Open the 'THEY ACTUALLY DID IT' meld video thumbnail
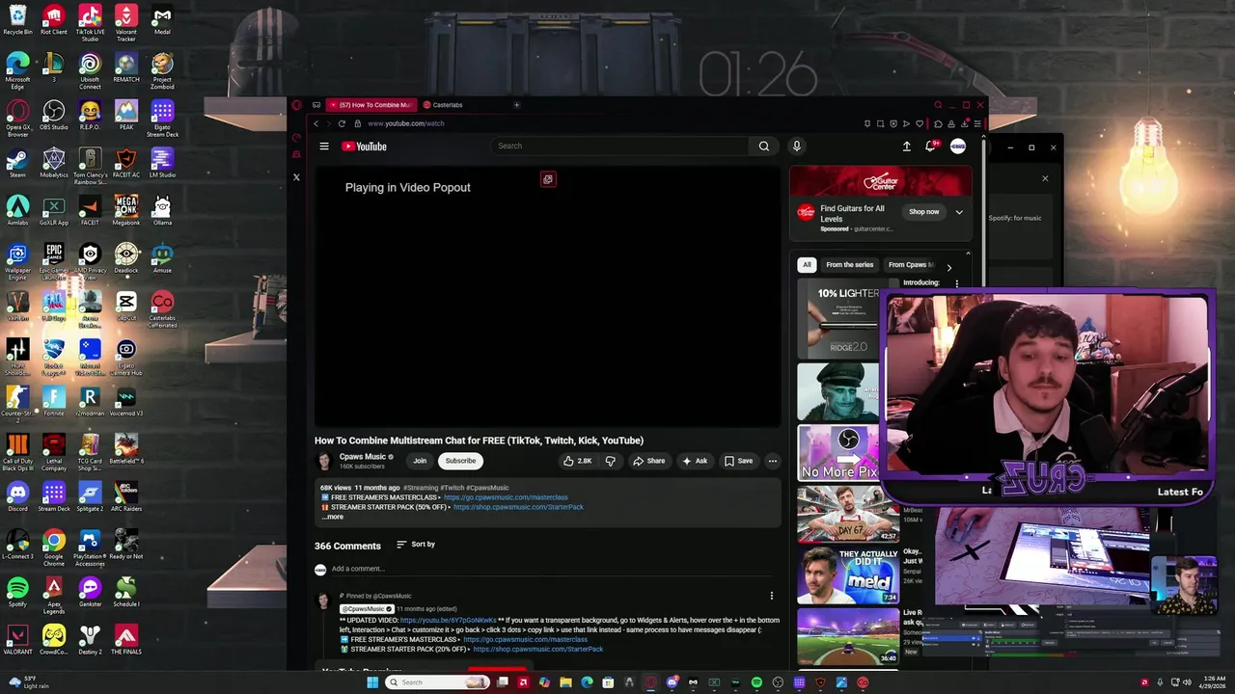 click(847, 575)
